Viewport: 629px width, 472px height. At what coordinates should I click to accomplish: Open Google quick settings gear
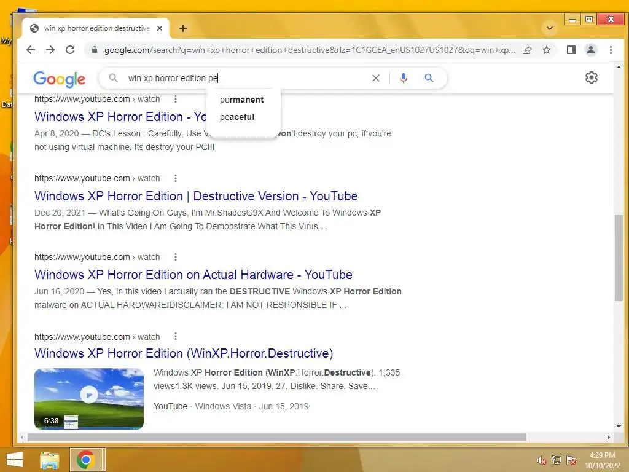click(592, 77)
